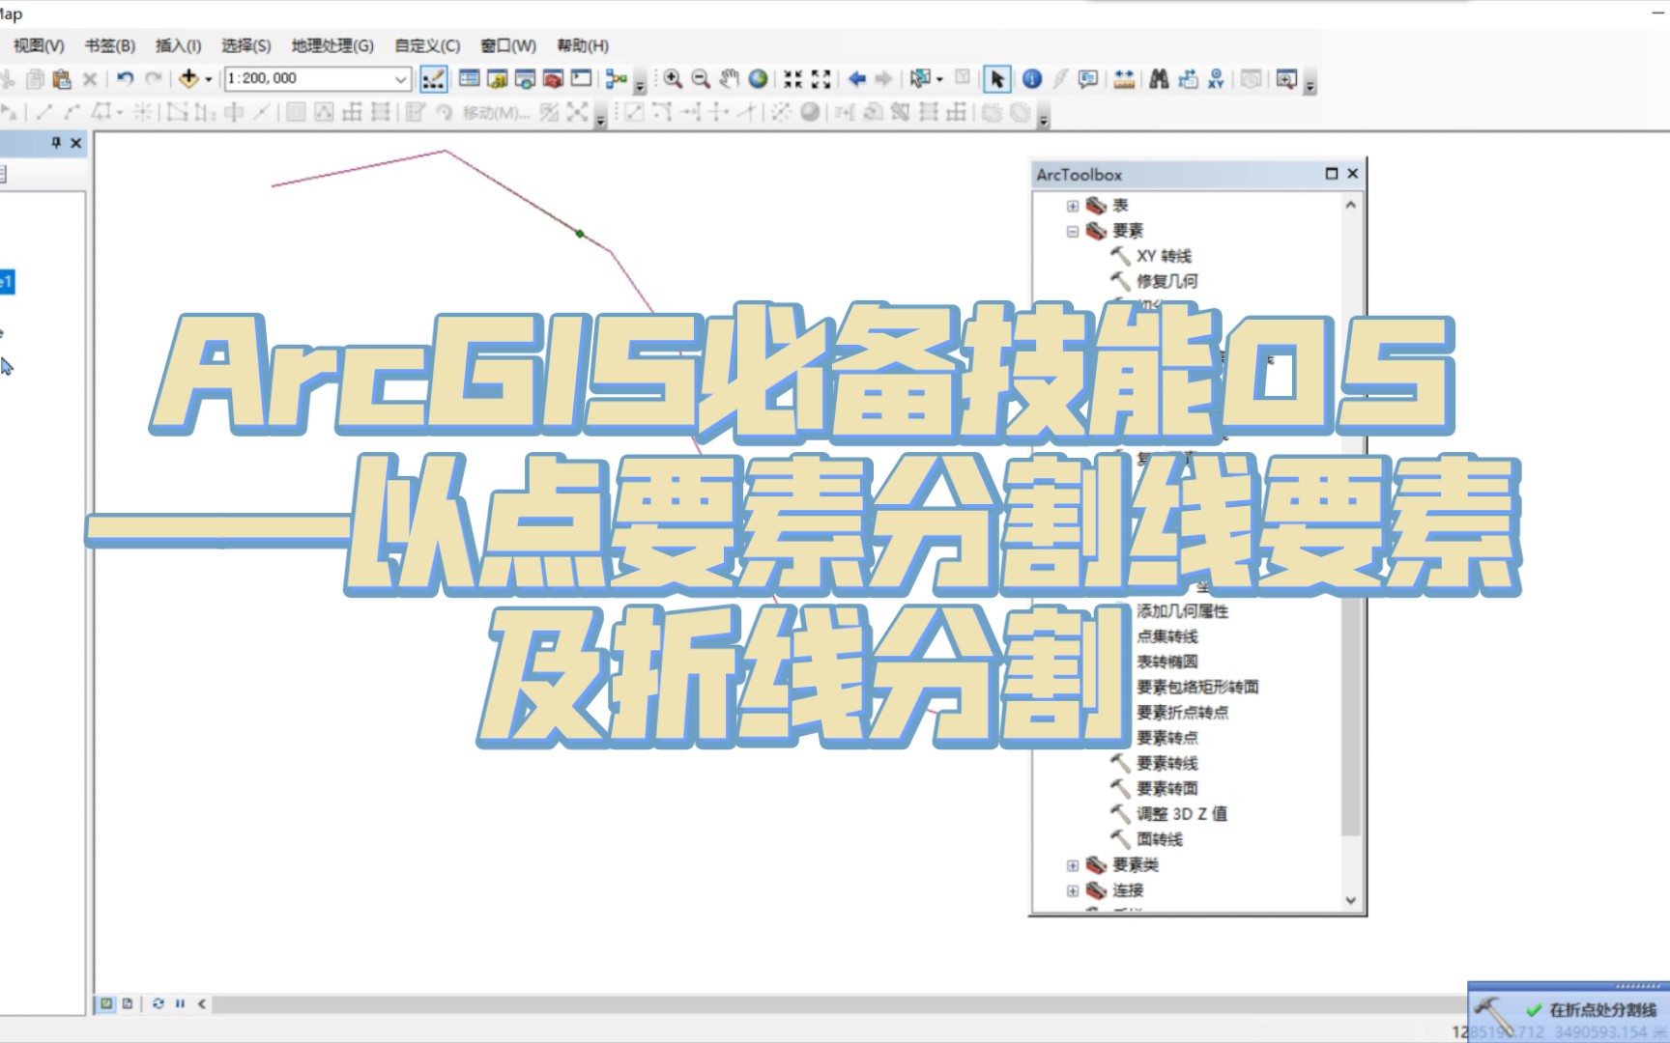Expand the 要素类 toolbox node
This screenshot has height=1043, width=1670.
[1073, 866]
